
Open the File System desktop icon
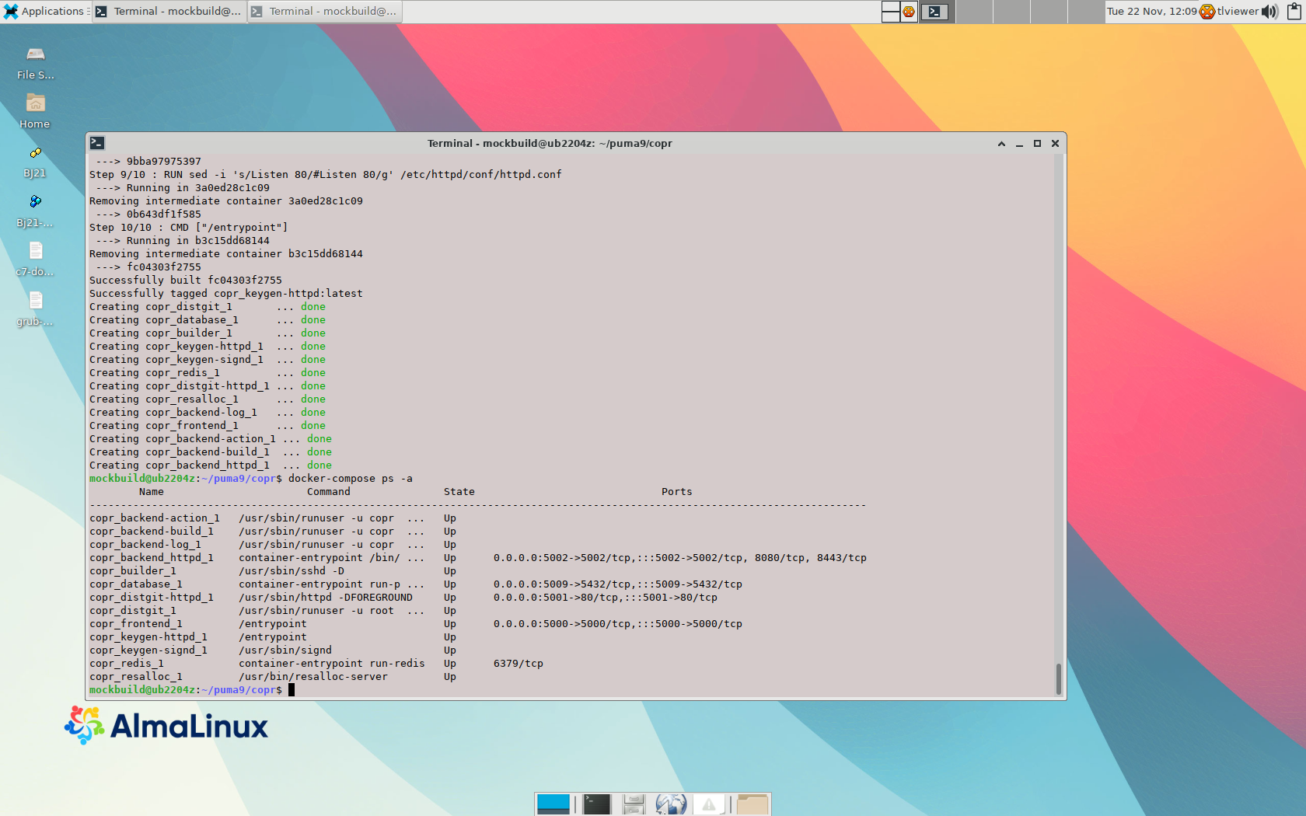pos(36,54)
